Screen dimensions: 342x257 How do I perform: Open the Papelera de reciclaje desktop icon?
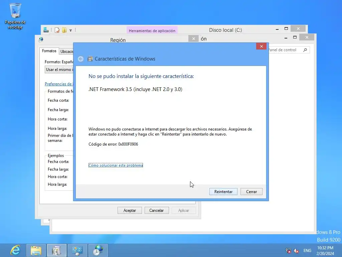click(x=15, y=16)
